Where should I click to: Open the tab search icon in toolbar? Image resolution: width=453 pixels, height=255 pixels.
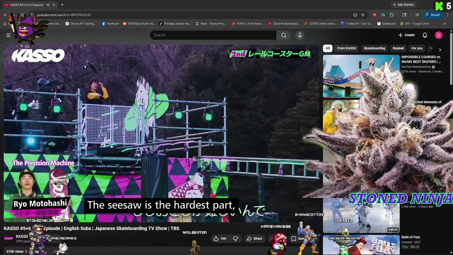tap(404, 15)
